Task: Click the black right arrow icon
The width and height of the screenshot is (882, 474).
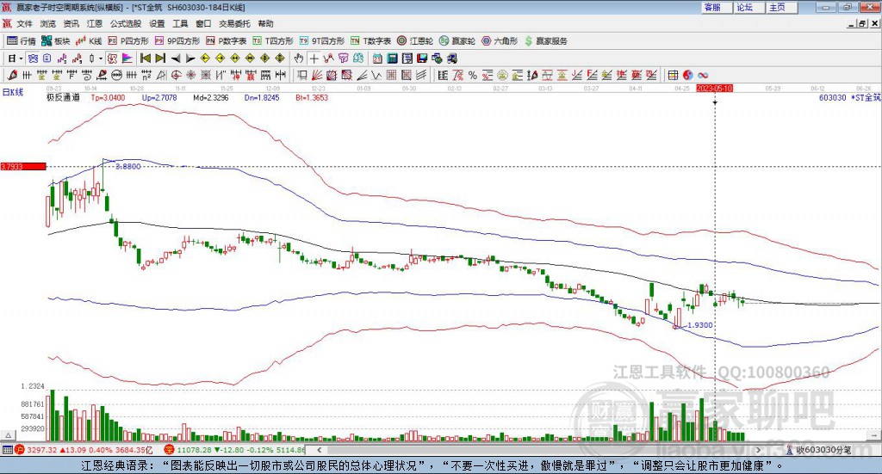Action: tap(190, 58)
